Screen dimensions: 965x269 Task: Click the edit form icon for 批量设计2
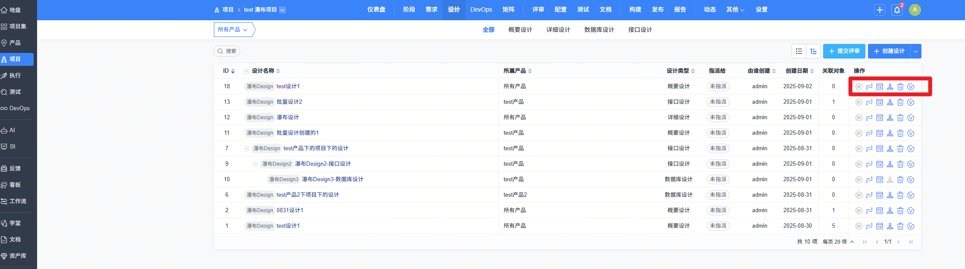tap(880, 102)
